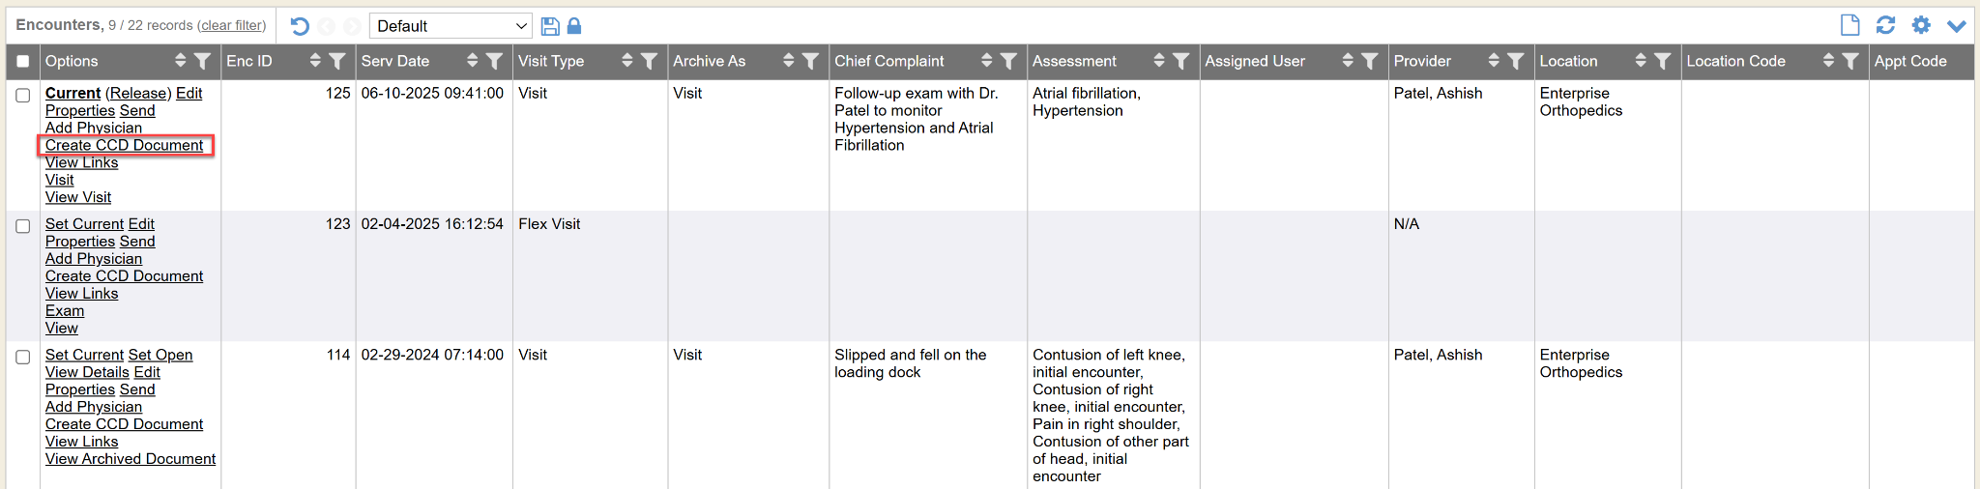The image size is (1980, 489).
Task: Click the Visit Type column header
Action: tap(551, 61)
